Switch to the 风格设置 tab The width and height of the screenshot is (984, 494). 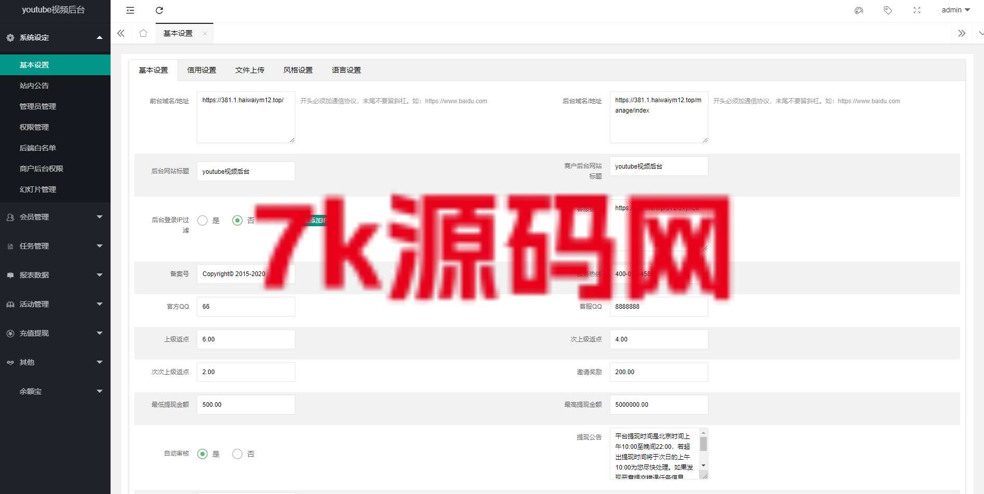click(298, 70)
